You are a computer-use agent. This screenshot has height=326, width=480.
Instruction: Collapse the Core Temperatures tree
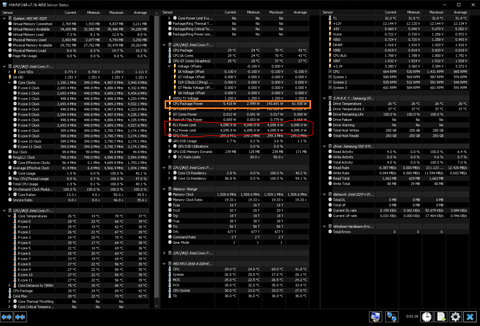click(9, 216)
